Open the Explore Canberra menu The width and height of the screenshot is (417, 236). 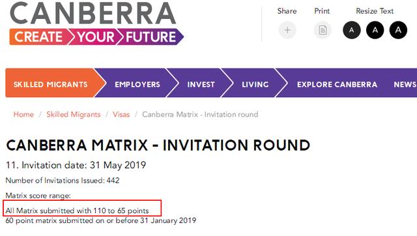click(x=337, y=85)
